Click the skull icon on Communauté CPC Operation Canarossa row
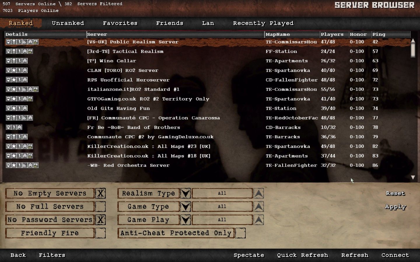 point(14,118)
